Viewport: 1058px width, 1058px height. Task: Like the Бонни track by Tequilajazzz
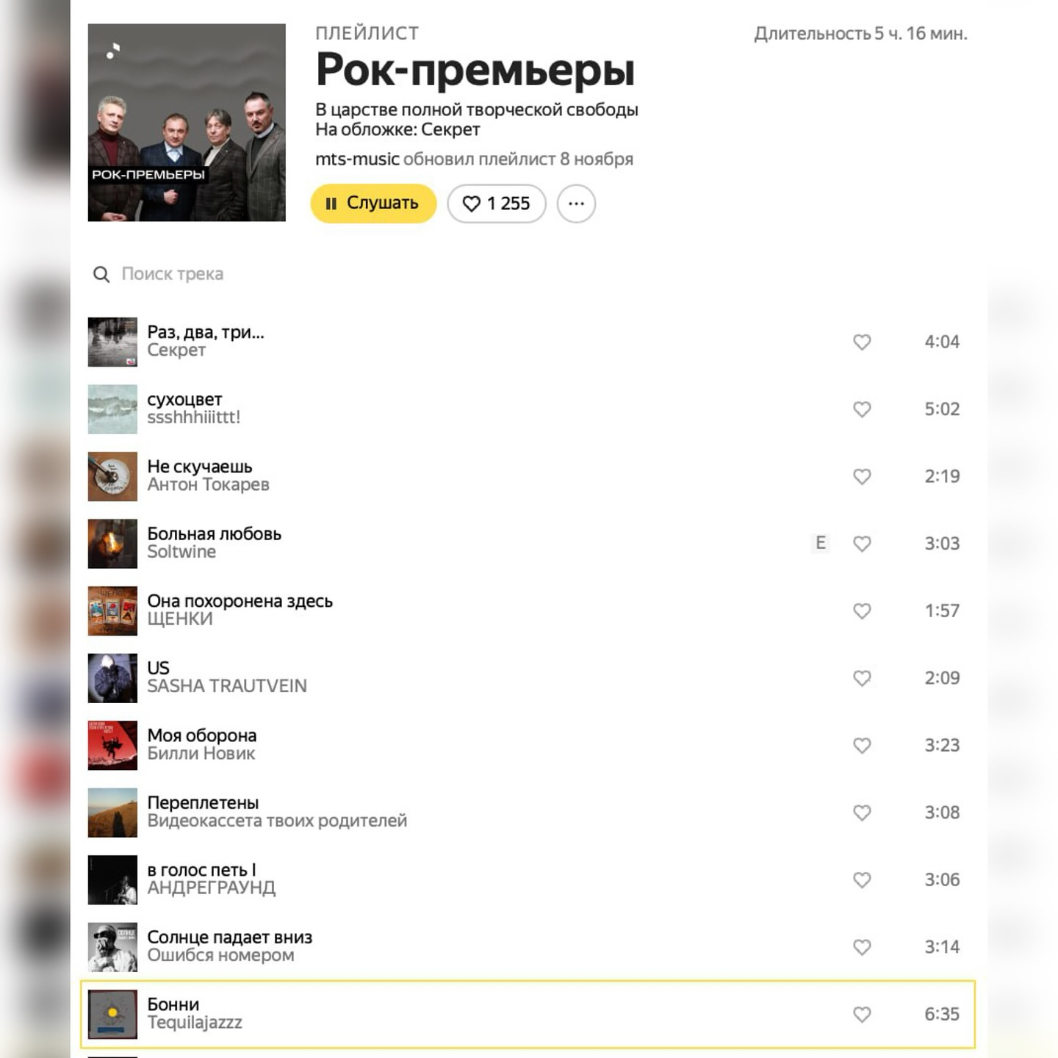click(x=862, y=1015)
